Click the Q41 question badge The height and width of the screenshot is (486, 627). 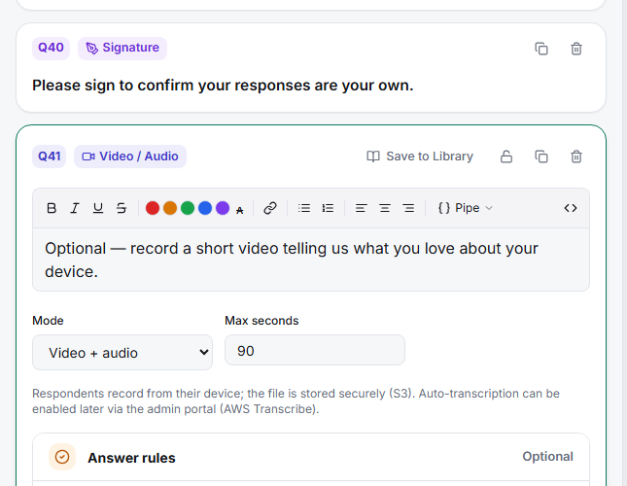click(x=50, y=156)
